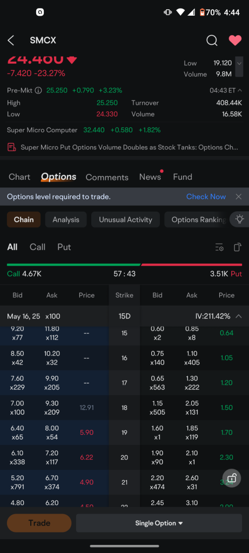Select the All options filter
This screenshot has width=249, height=553.
pyautogui.click(x=12, y=247)
